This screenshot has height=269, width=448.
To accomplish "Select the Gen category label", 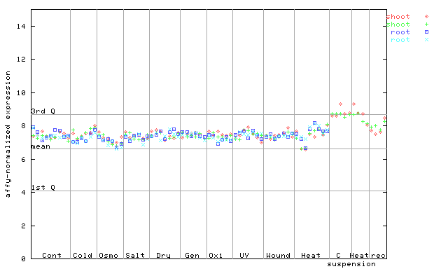I will click(x=192, y=255).
